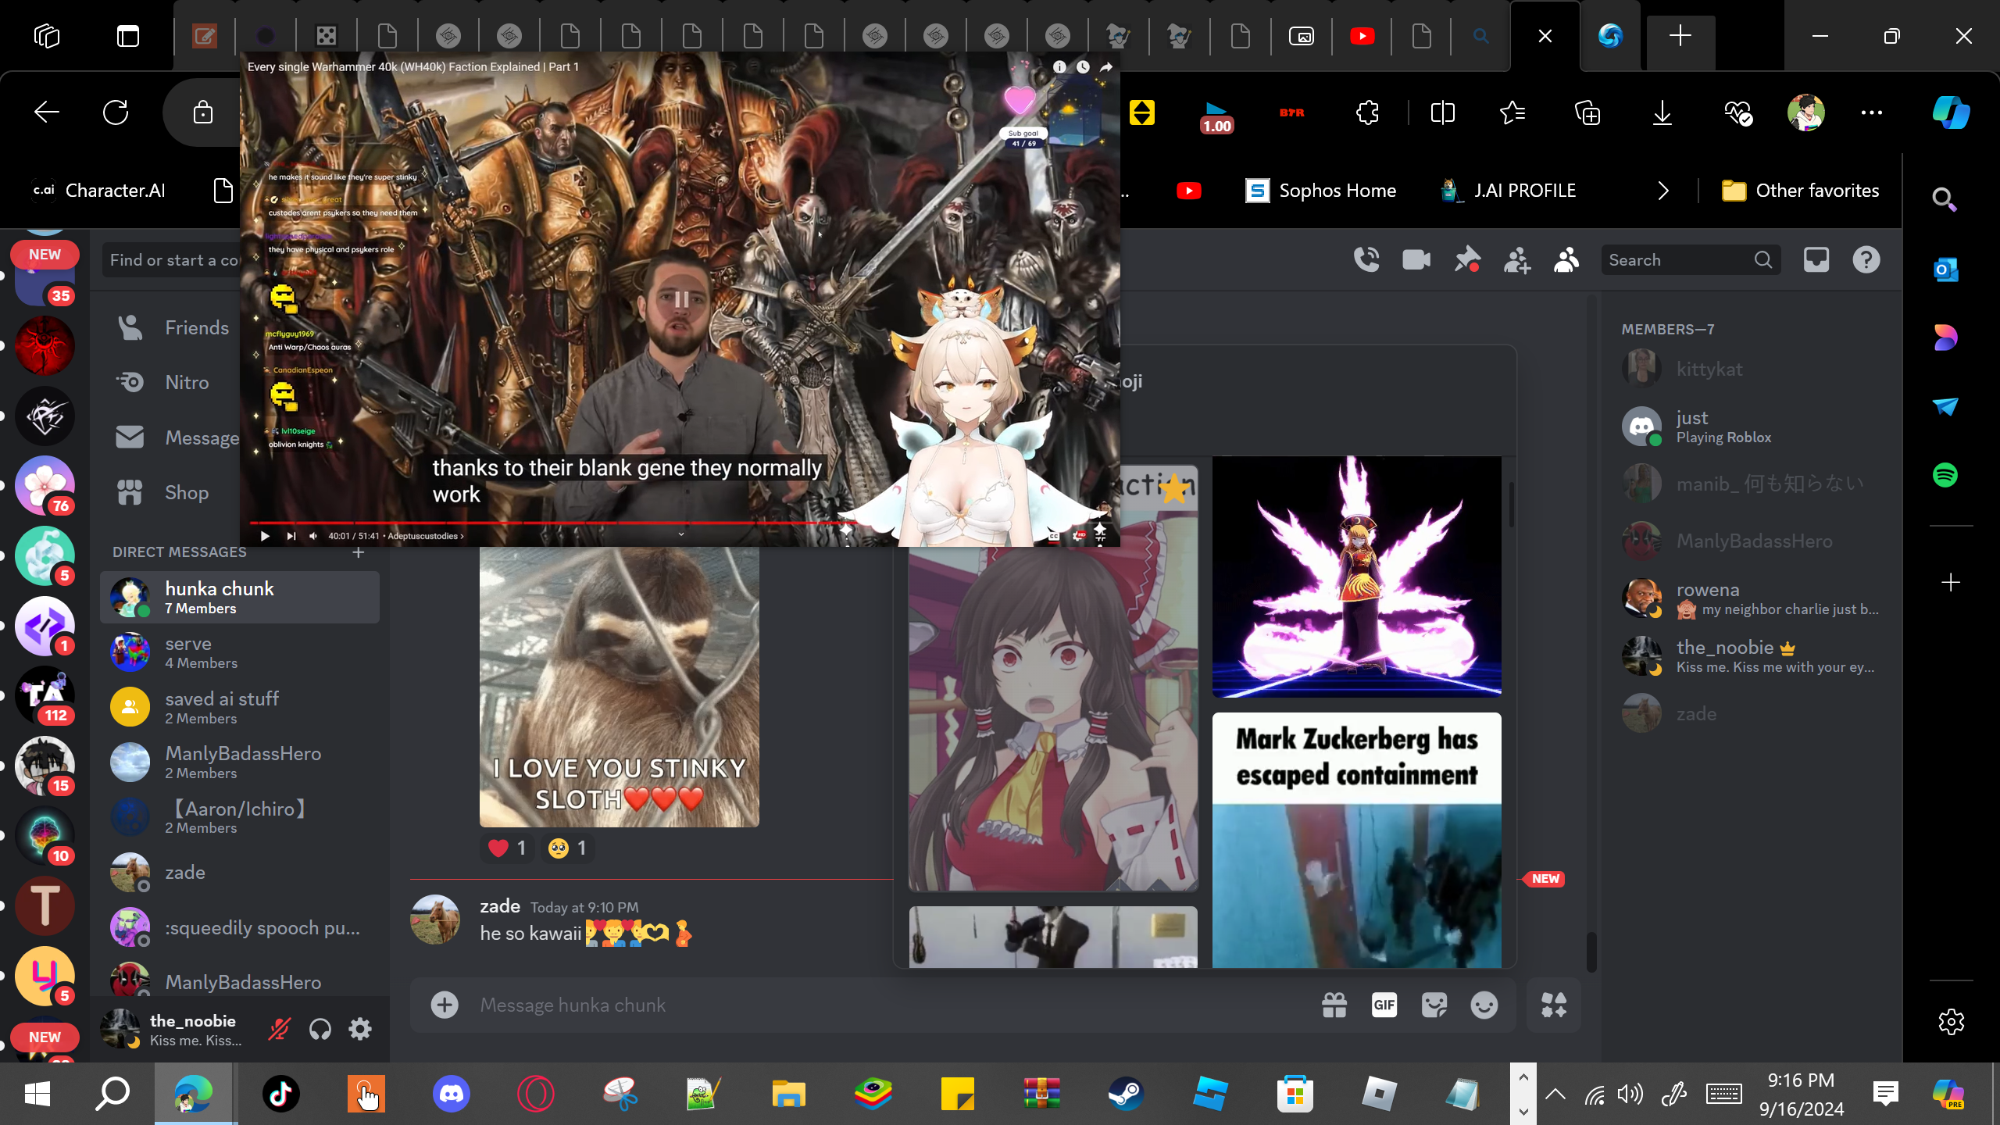Viewport: 2000px width, 1125px height.
Task: Show hidden system tray icons
Action: 1555,1094
